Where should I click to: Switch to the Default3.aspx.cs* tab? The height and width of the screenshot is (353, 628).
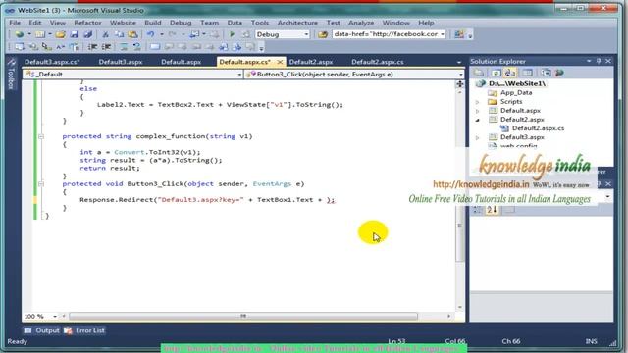(x=52, y=62)
